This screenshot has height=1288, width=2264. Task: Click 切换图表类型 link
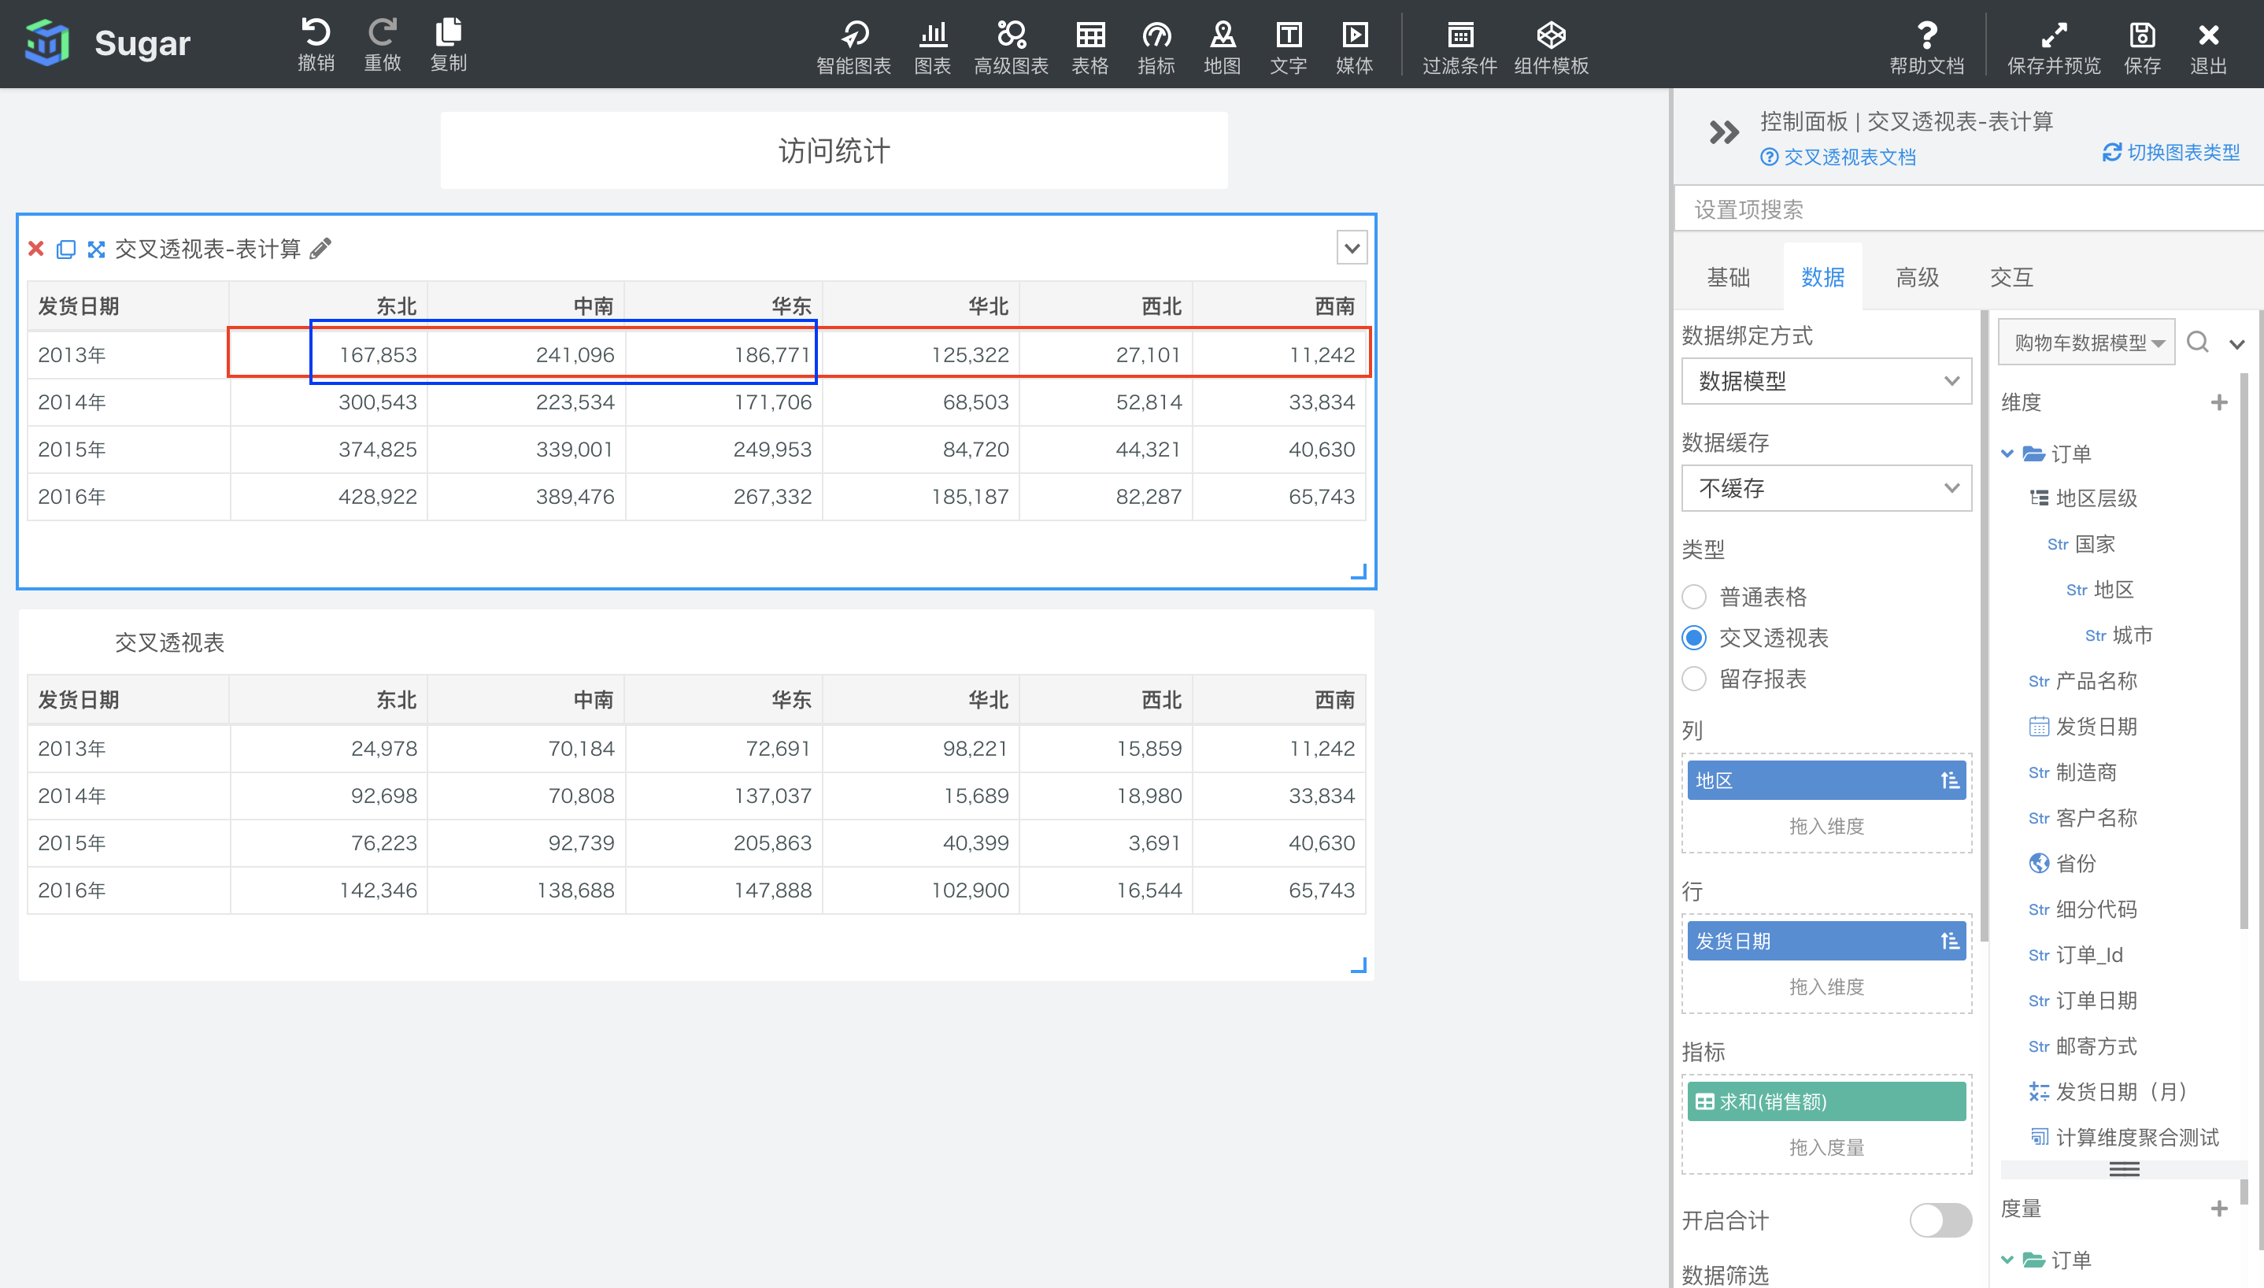point(2171,152)
